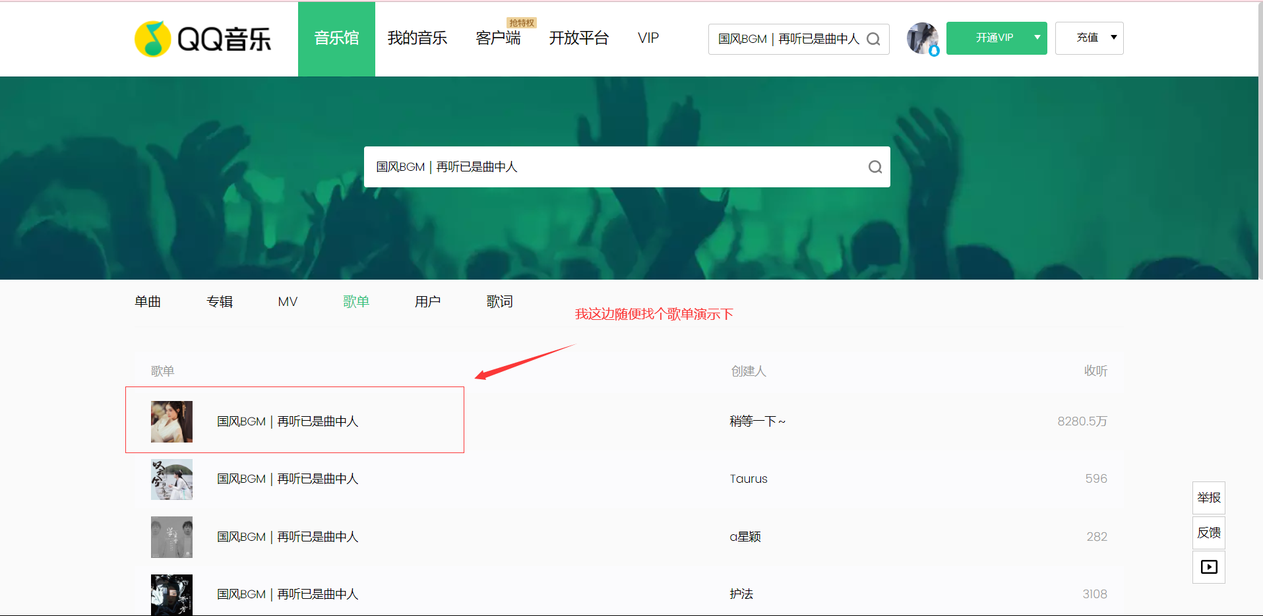Open cover thumbnail of playlist by a星颖
The width and height of the screenshot is (1263, 616).
tap(171, 537)
